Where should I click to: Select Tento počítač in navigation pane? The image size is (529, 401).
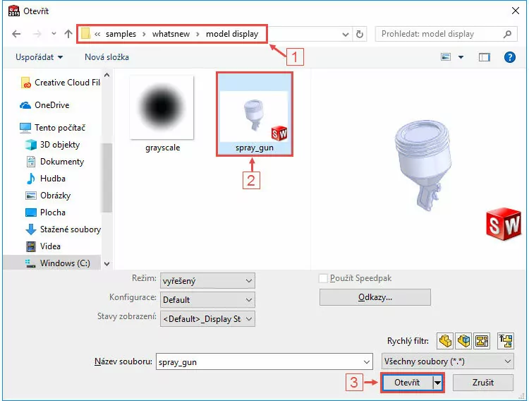click(x=52, y=128)
